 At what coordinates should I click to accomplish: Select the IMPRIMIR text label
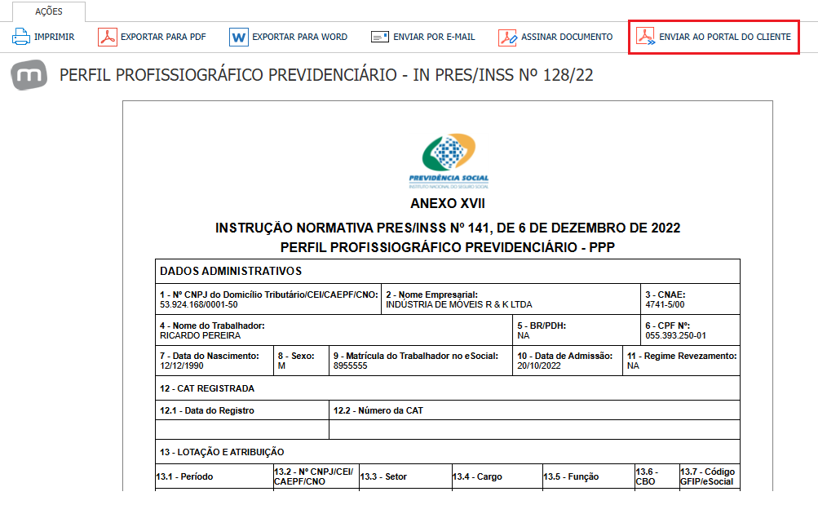[55, 37]
